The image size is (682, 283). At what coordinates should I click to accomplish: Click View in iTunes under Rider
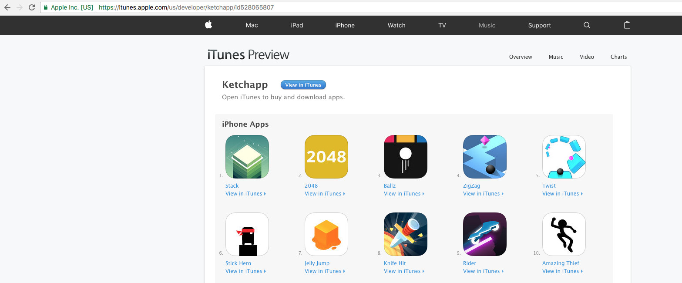click(x=483, y=271)
